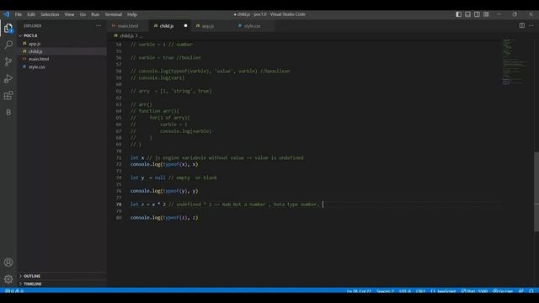Open the Extensions view
The image size is (539, 303).
coord(8,95)
